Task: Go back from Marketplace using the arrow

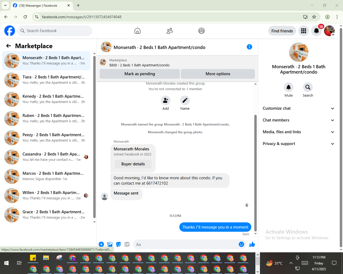Action: (9, 46)
